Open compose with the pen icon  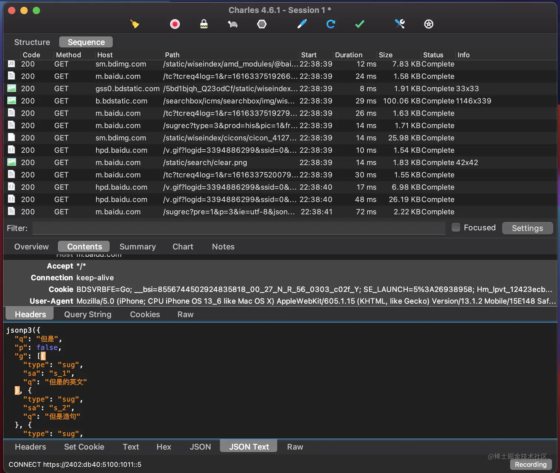pos(302,24)
